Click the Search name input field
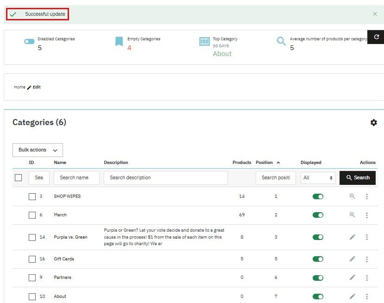This screenshot has height=303, width=384. click(76, 177)
